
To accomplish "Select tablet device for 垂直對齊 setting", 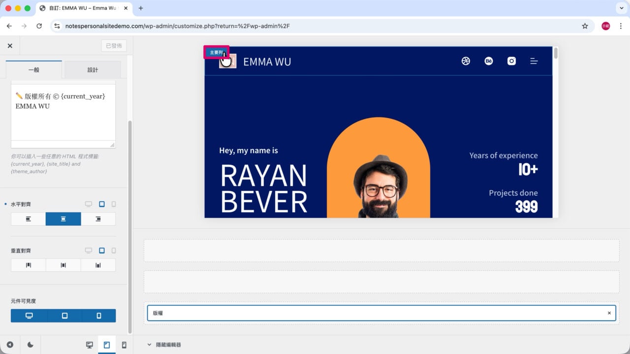I will [x=102, y=250].
